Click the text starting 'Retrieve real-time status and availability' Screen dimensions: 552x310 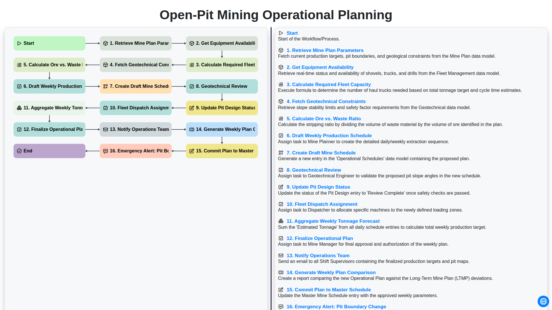tap(389, 73)
